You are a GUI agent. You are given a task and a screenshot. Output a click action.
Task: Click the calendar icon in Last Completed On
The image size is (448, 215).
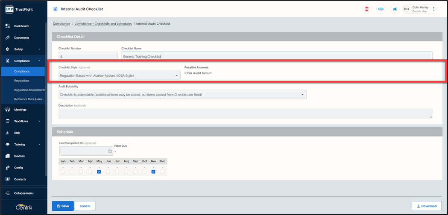click(110, 151)
